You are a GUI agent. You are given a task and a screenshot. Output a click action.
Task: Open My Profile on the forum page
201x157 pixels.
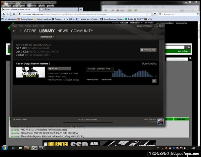click(x=149, y=23)
